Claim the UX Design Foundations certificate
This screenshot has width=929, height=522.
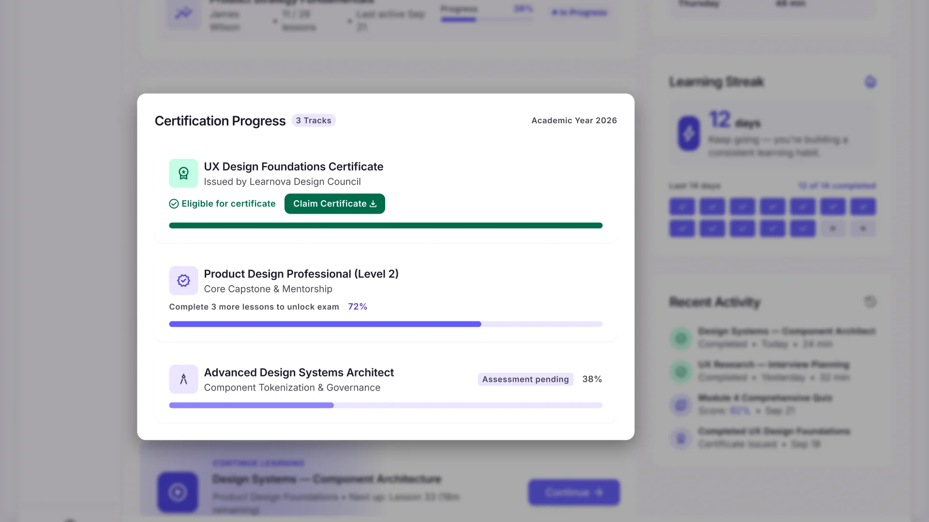coord(335,203)
